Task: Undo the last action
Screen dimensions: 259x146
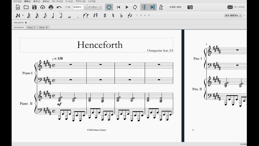Action: (x=59, y=7)
